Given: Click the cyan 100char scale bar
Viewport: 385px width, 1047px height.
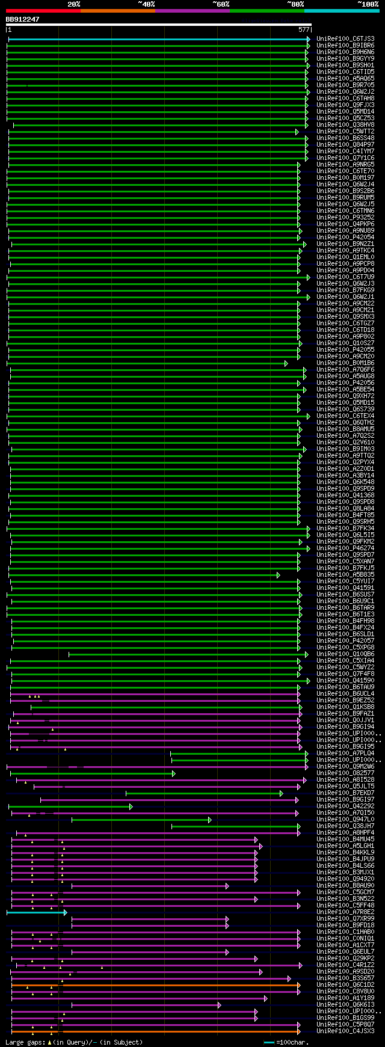Looking at the screenshot, I should [x=269, y=1043].
